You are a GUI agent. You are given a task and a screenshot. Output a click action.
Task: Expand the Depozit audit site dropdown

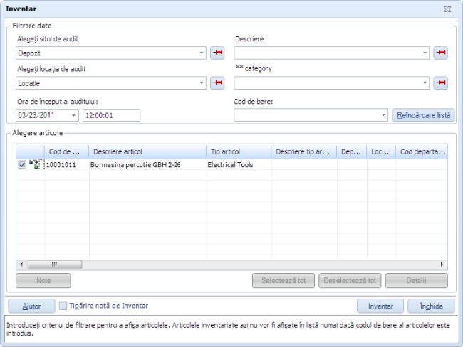click(202, 53)
